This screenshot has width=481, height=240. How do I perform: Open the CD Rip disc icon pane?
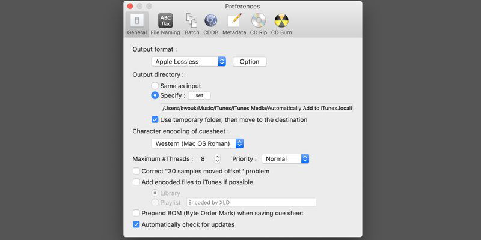click(x=259, y=25)
